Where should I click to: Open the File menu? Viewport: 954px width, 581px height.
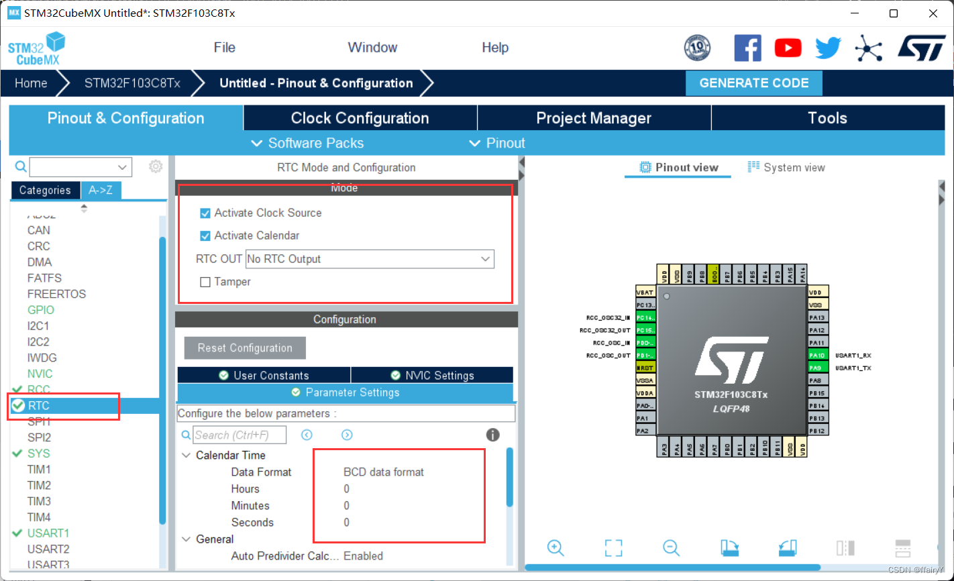225,48
